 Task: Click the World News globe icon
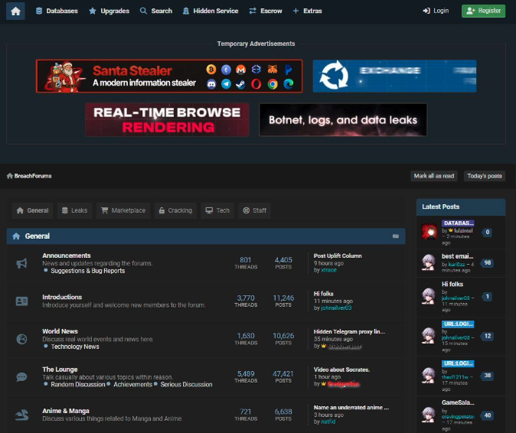tap(21, 339)
